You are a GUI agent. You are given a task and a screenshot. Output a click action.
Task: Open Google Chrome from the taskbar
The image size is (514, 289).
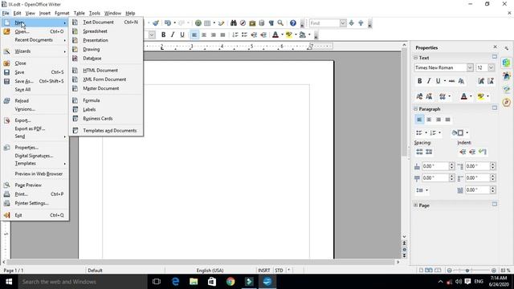click(230, 282)
